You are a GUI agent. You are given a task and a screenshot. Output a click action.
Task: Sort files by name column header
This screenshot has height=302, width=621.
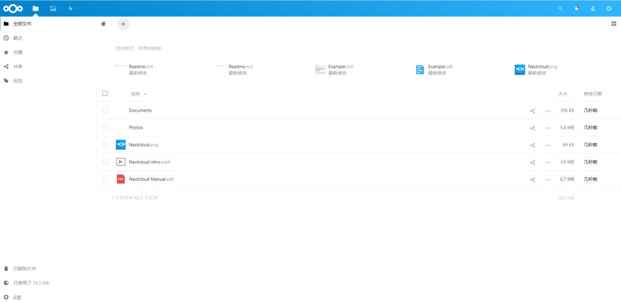(x=136, y=94)
